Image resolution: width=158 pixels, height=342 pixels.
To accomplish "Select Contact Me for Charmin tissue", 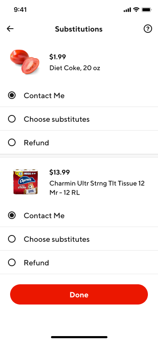I will tap(79, 216).
